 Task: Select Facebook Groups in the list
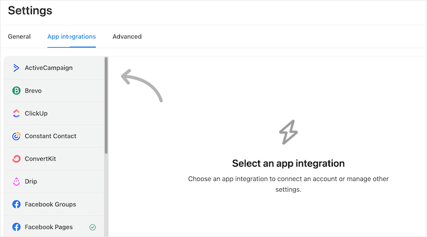tap(54, 204)
